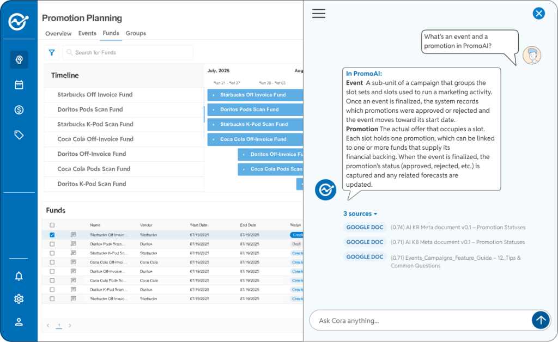This screenshot has width=558, height=342.
Task: Switch to the Overview tab
Action: click(58, 33)
